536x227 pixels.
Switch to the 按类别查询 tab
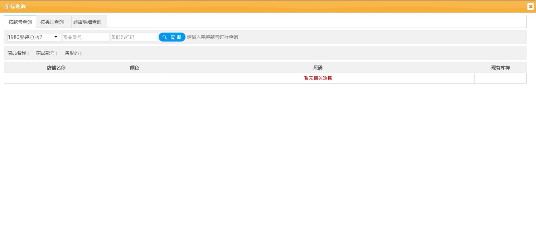[53, 21]
